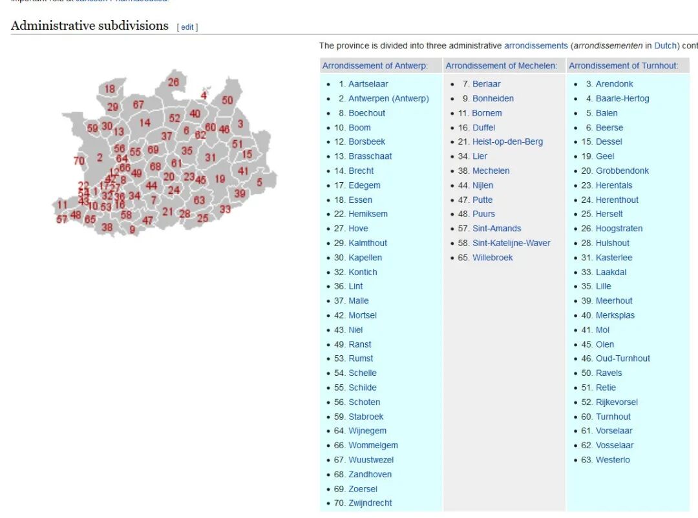
Task: Visit the Hove link
Action: [358, 229]
